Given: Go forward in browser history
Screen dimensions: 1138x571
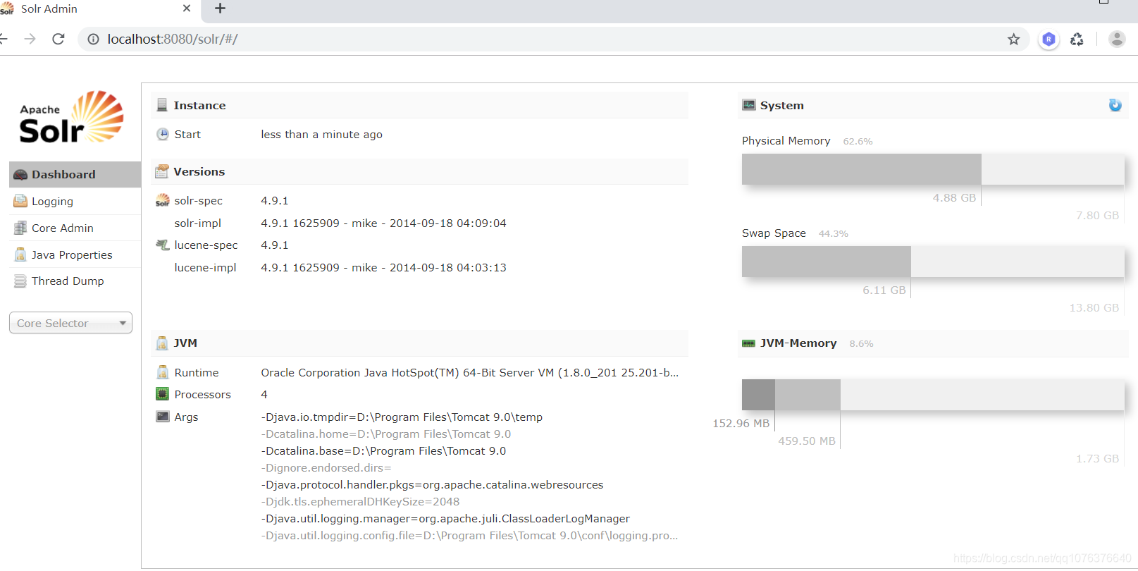Looking at the screenshot, I should [x=30, y=39].
